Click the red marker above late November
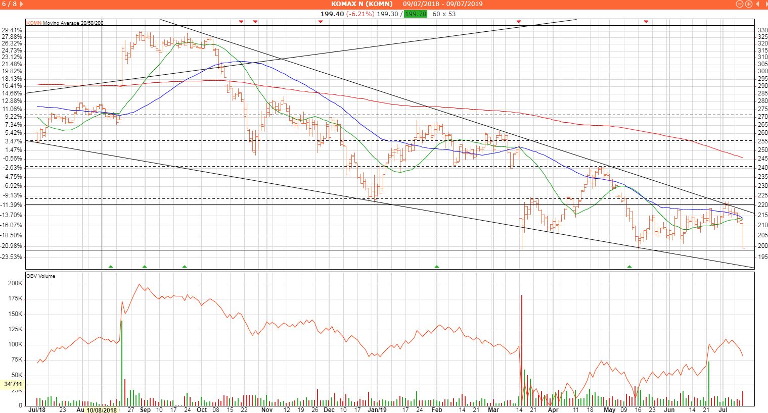Viewport: 768px width, 413px height. click(320, 21)
